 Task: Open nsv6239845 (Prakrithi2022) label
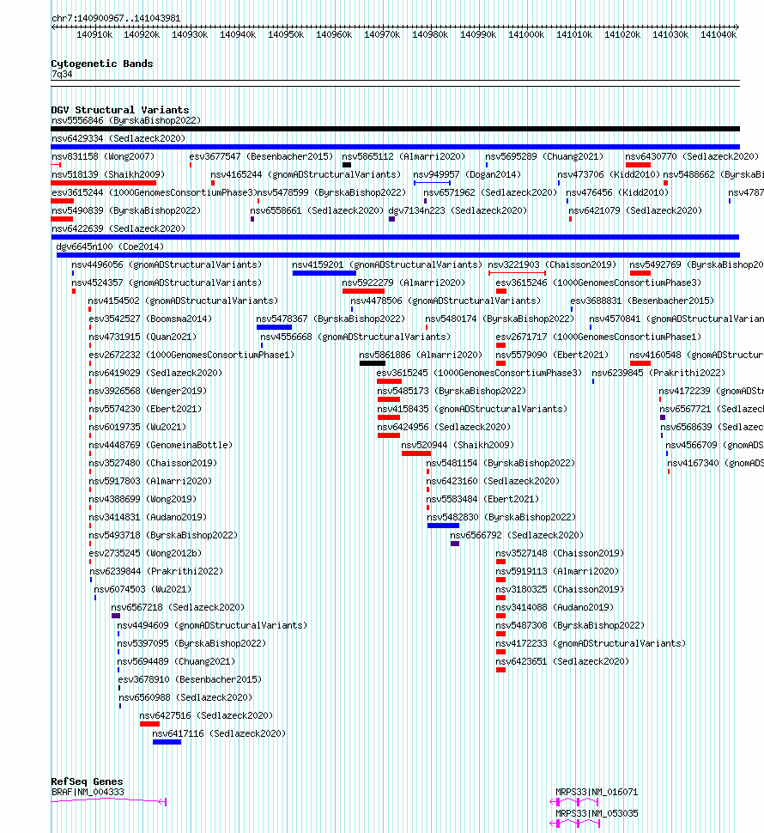(x=658, y=373)
